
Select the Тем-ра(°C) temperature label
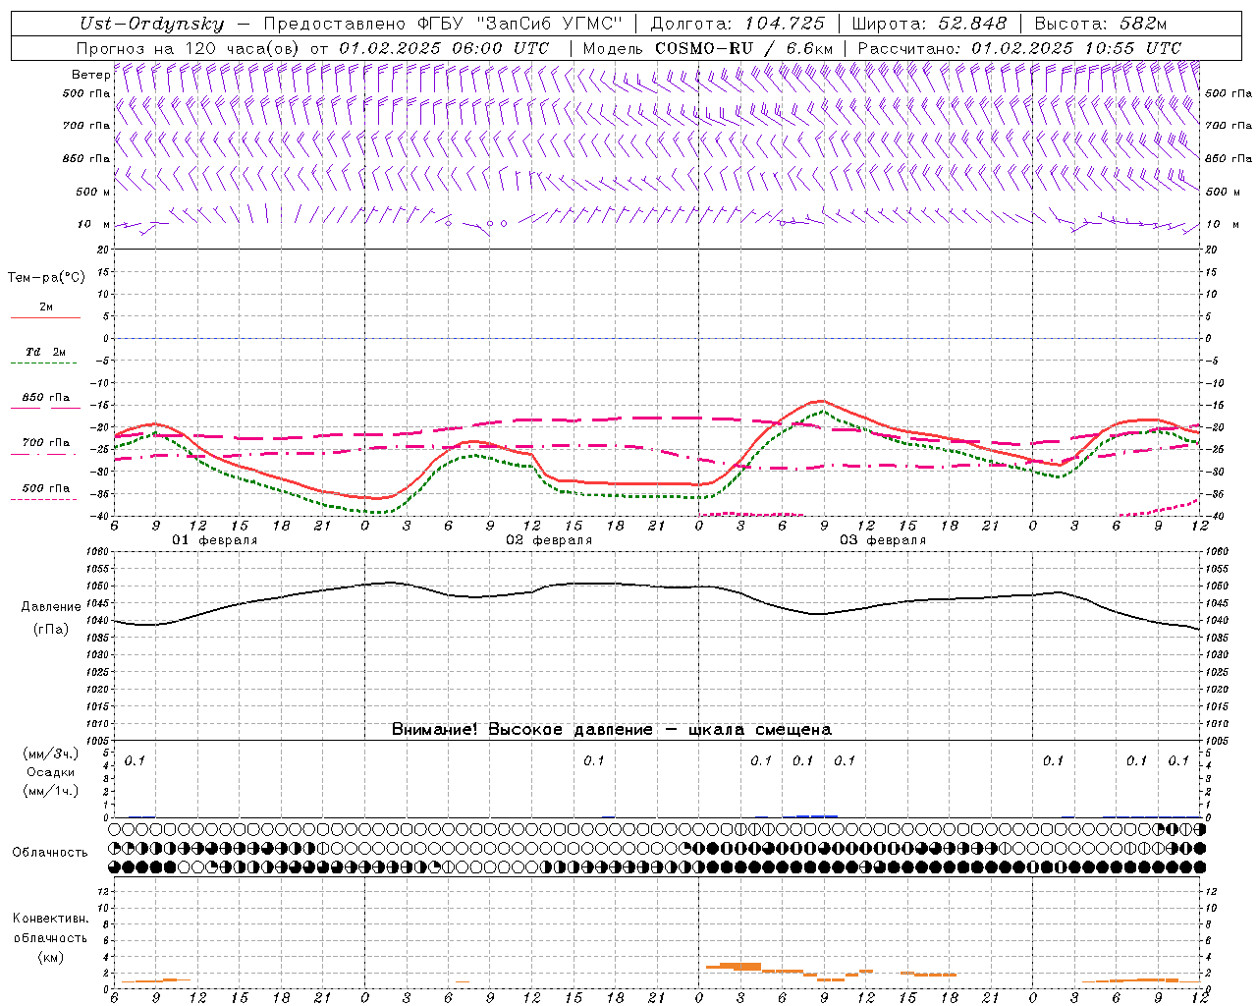point(46,278)
